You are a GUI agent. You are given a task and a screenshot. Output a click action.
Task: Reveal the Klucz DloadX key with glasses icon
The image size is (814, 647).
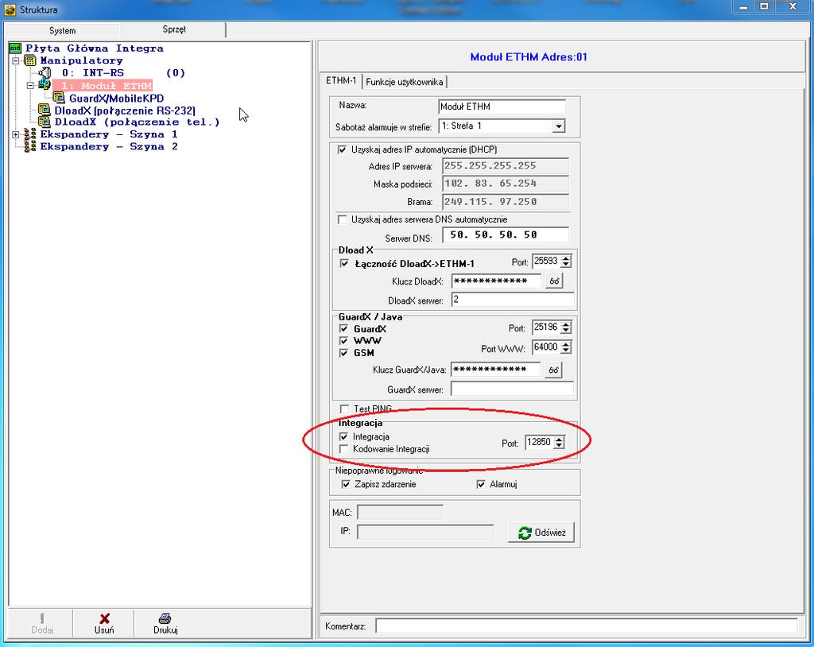(554, 281)
